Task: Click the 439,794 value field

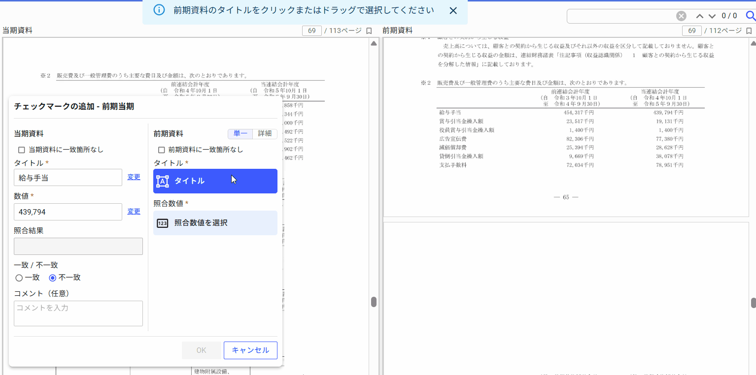Action: point(68,212)
